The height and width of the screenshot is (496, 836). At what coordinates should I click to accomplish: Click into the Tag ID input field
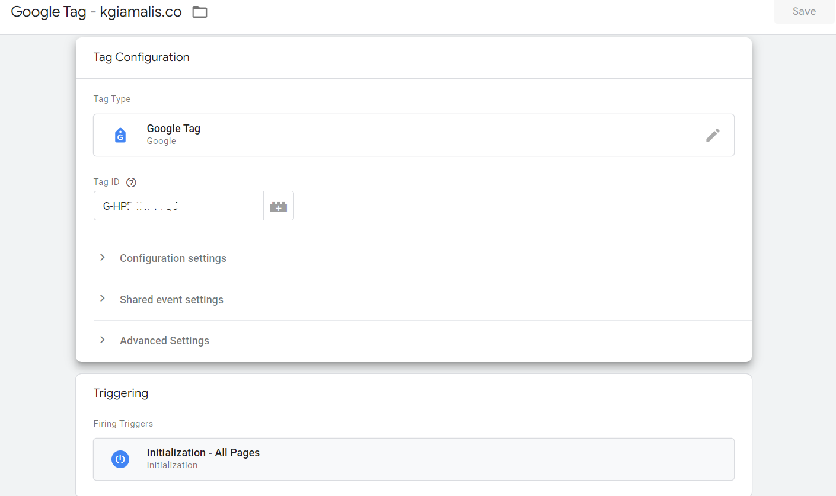[178, 206]
